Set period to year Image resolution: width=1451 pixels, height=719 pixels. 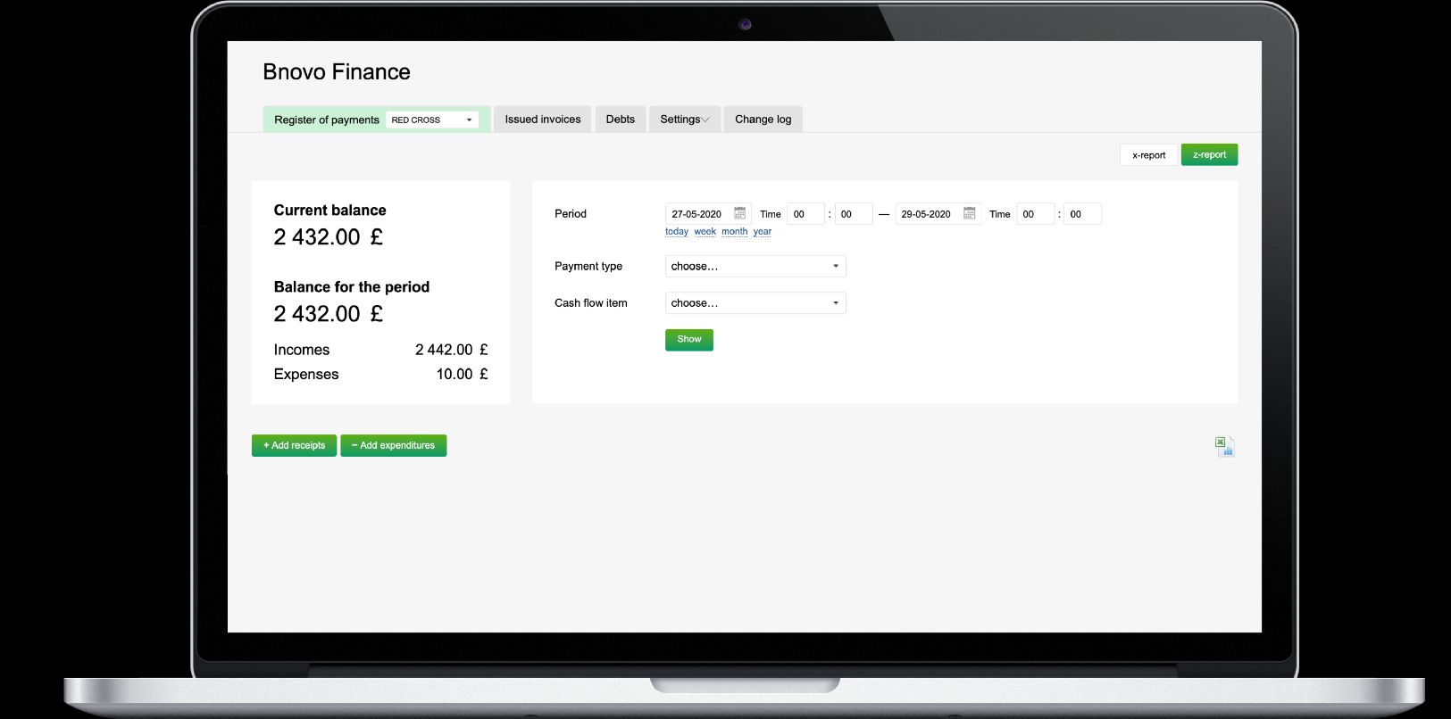763,232
